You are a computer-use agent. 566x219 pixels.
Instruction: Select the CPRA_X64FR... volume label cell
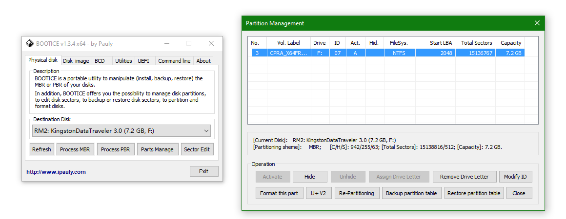click(x=289, y=53)
